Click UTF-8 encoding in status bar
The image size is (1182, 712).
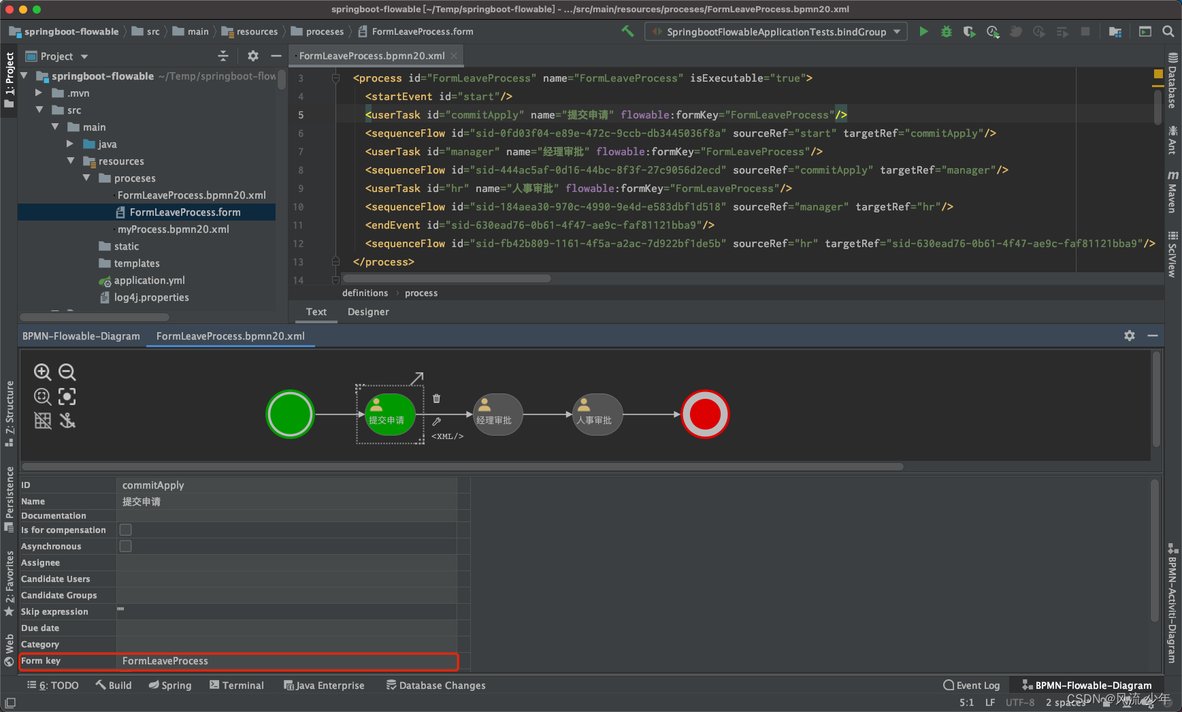point(1020,702)
